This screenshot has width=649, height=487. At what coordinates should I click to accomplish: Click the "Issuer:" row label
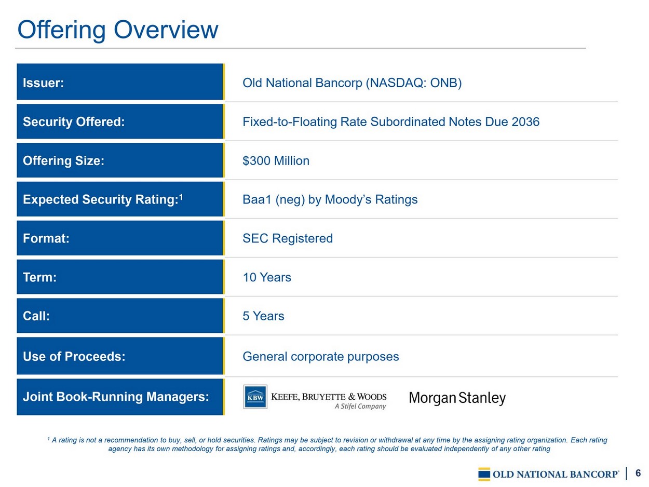[x=43, y=83]
